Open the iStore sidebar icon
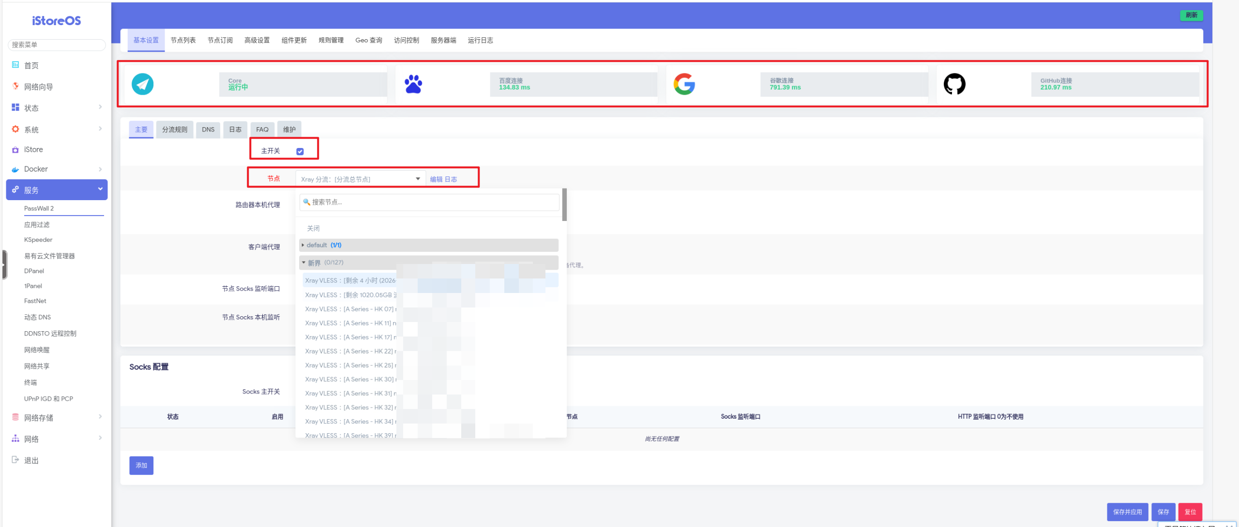Image resolution: width=1239 pixels, height=527 pixels. (x=15, y=150)
